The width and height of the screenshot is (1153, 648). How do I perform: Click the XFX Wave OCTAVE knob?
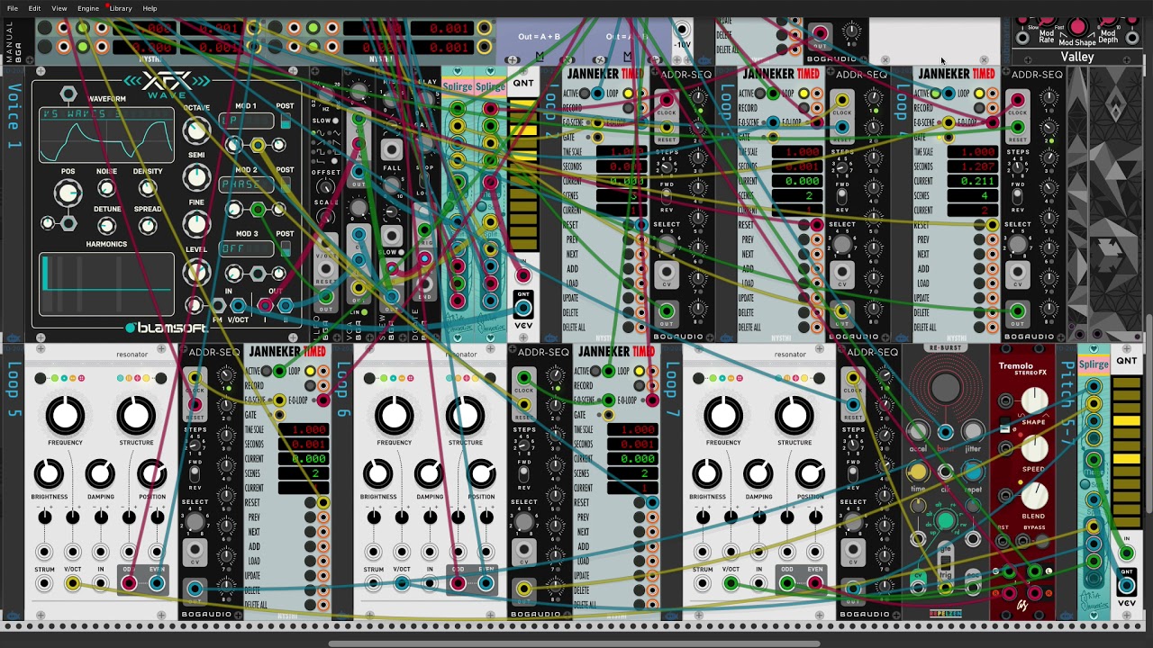click(x=195, y=131)
